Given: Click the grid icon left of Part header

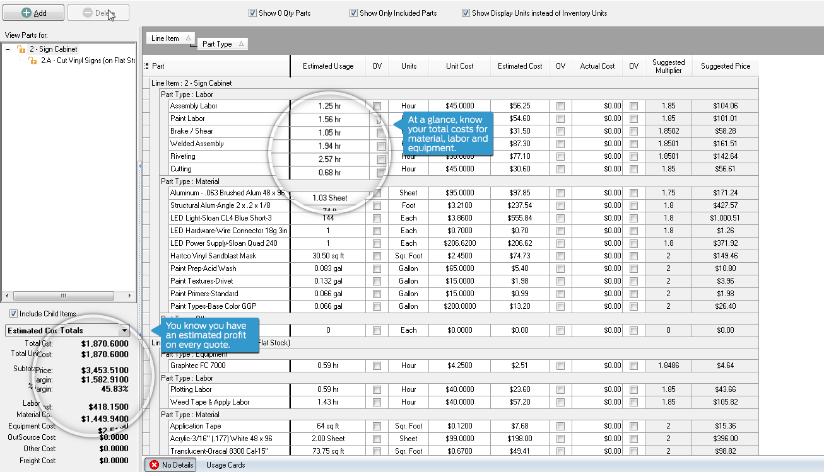Looking at the screenshot, I should click(147, 66).
